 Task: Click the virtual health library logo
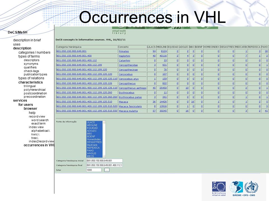pos(119,32)
